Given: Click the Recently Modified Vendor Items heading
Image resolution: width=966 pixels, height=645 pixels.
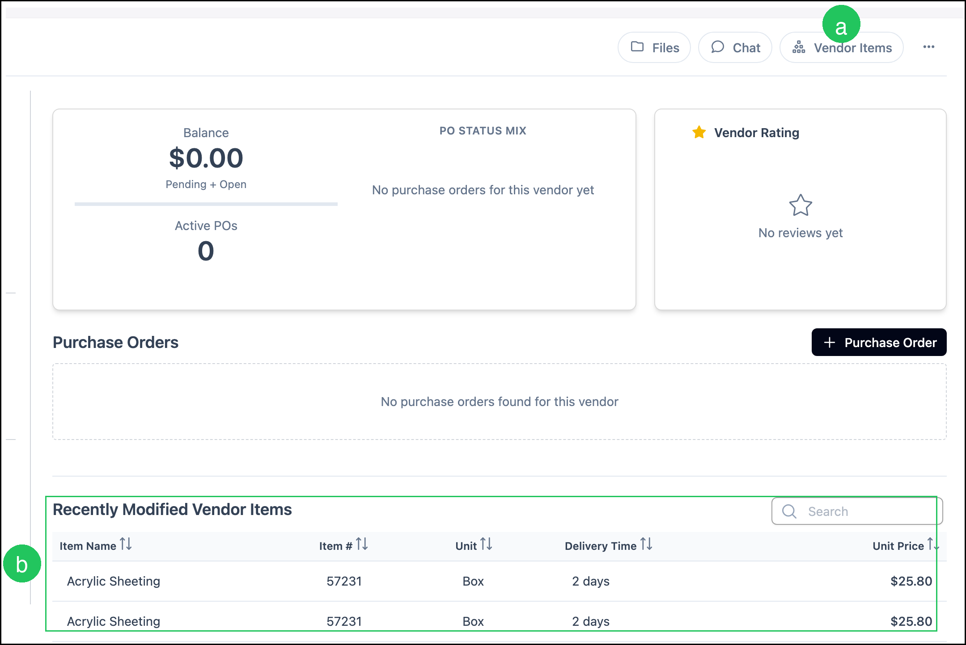Looking at the screenshot, I should (172, 510).
